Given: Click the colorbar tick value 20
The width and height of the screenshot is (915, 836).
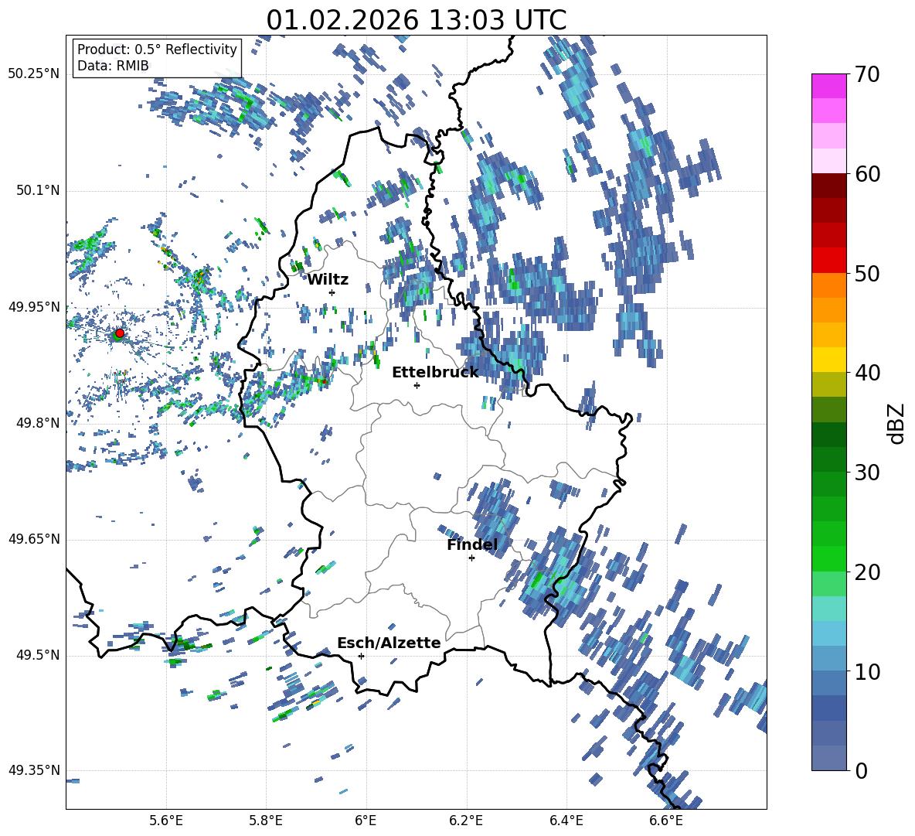Looking at the screenshot, I should pyautogui.click(x=868, y=572).
